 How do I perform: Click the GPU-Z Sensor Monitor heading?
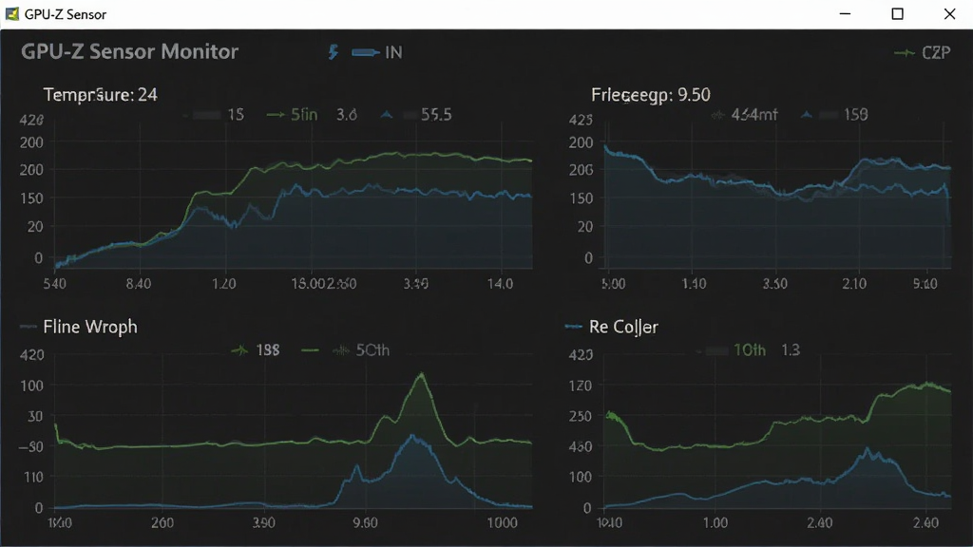pyautogui.click(x=129, y=51)
